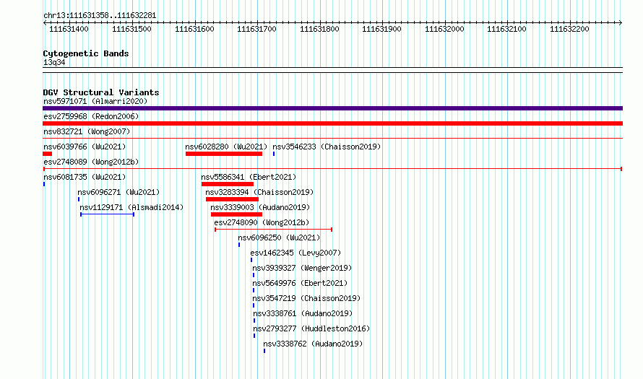Open nsv3939327 (Wenger2019) label

tap(302, 268)
